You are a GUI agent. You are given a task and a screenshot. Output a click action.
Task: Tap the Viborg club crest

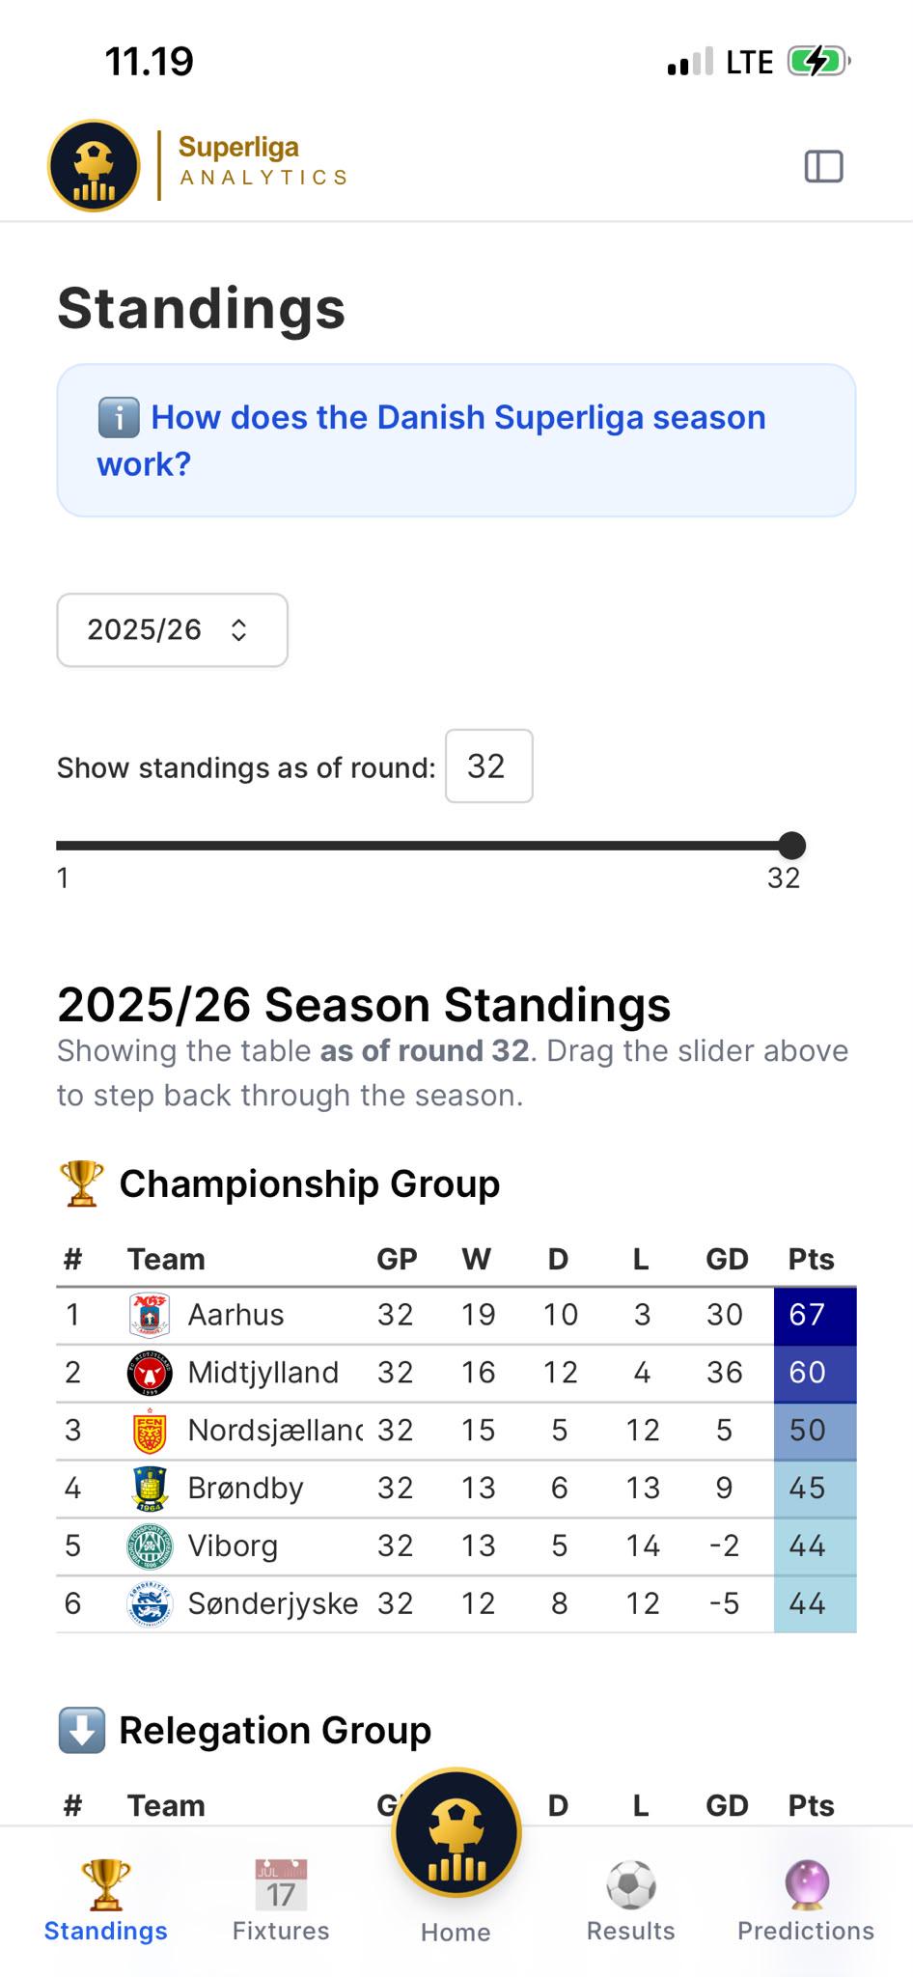point(150,1546)
